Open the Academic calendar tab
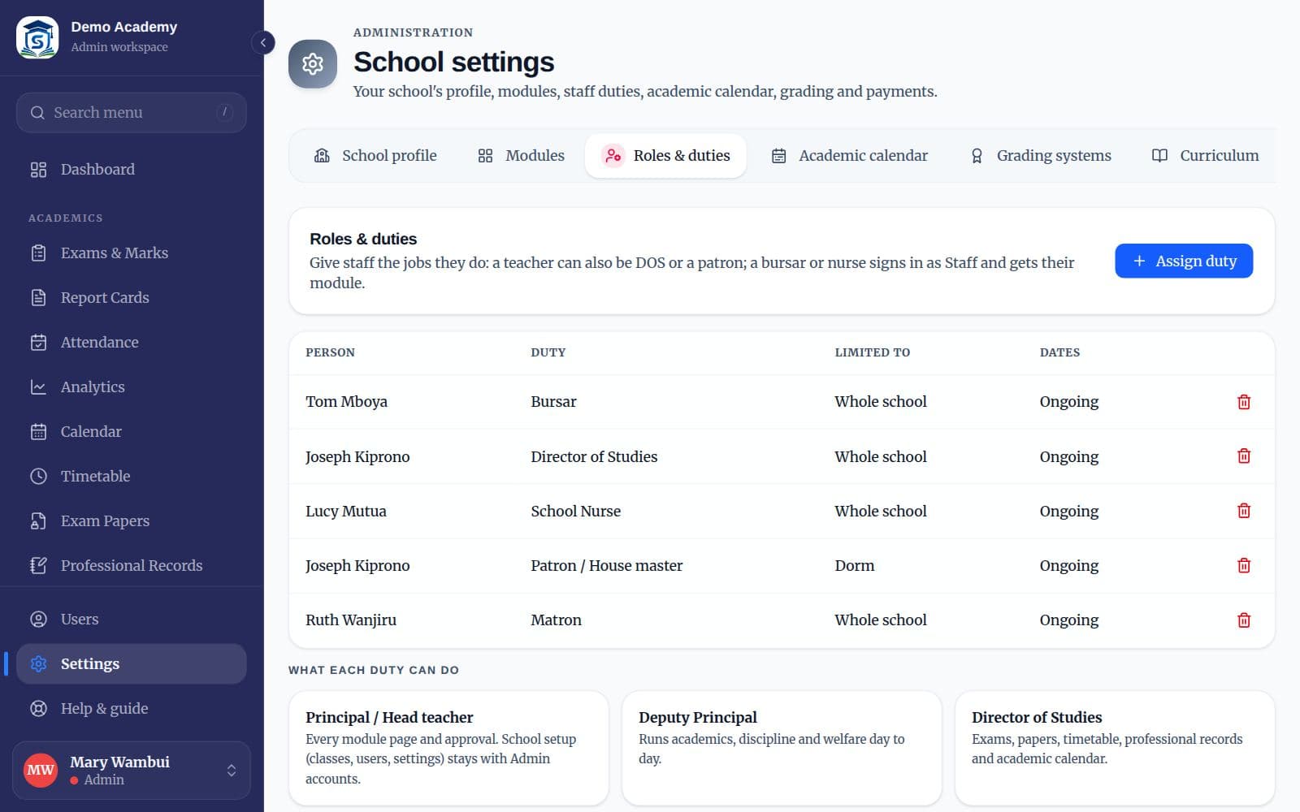Screen dimensions: 1300x812 pyautogui.click(x=849, y=155)
